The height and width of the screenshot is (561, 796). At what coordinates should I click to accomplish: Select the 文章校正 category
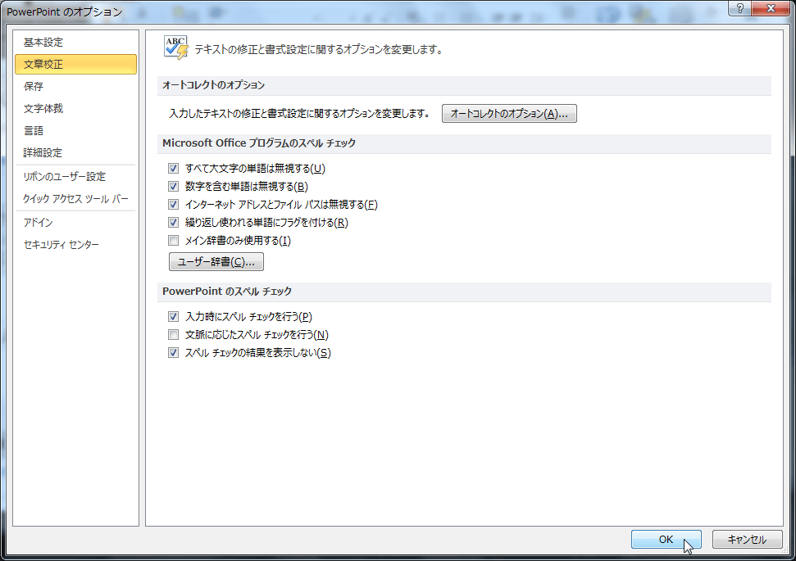[75, 65]
